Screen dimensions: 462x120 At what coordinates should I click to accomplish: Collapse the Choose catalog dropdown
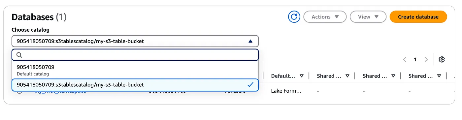click(135, 41)
